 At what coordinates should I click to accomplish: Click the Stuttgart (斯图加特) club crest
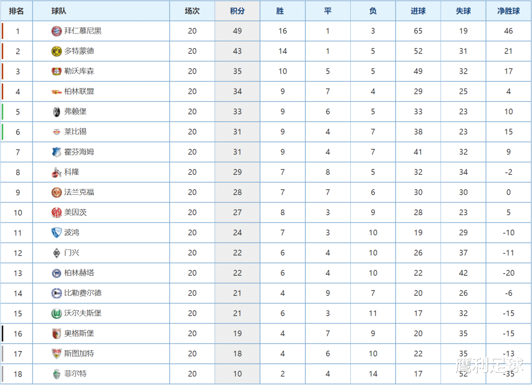pyautogui.click(x=56, y=354)
